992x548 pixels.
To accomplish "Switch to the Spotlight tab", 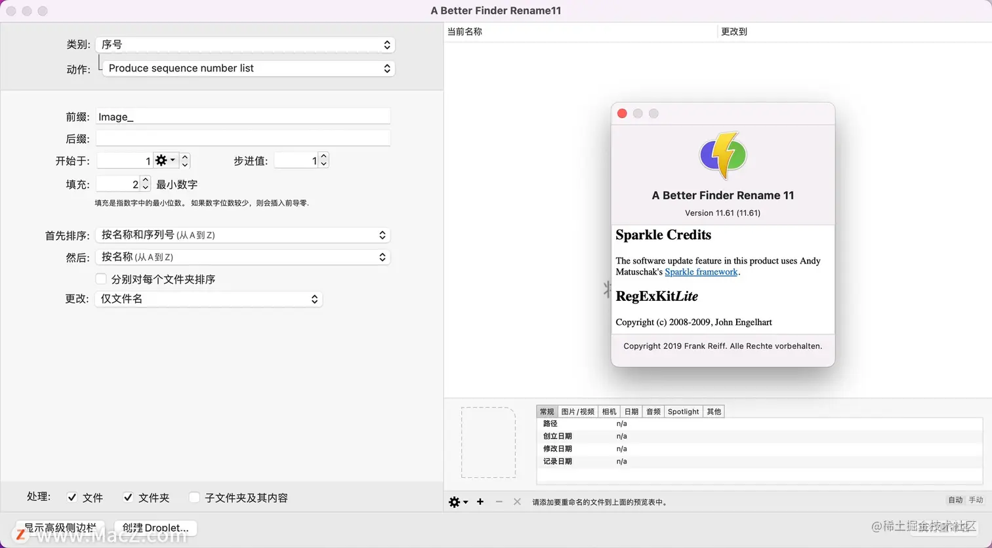I will pos(683,411).
